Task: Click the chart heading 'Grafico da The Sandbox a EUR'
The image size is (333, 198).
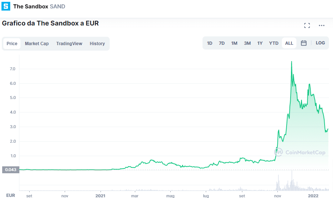Action: point(50,23)
